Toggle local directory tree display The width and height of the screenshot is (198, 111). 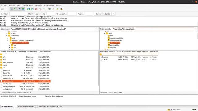coord(15,9)
